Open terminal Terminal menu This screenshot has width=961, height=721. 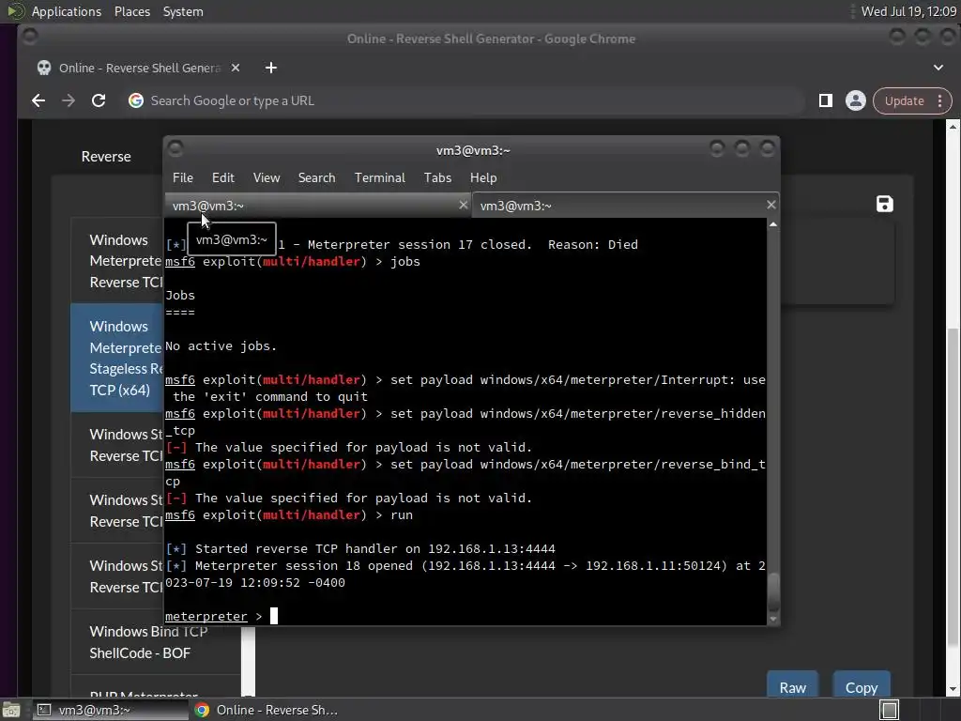click(379, 177)
